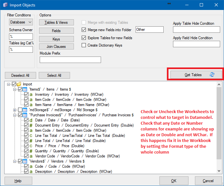This screenshot has width=224, height=186.
Task: Click the Fields option button
Action: pos(56,31)
